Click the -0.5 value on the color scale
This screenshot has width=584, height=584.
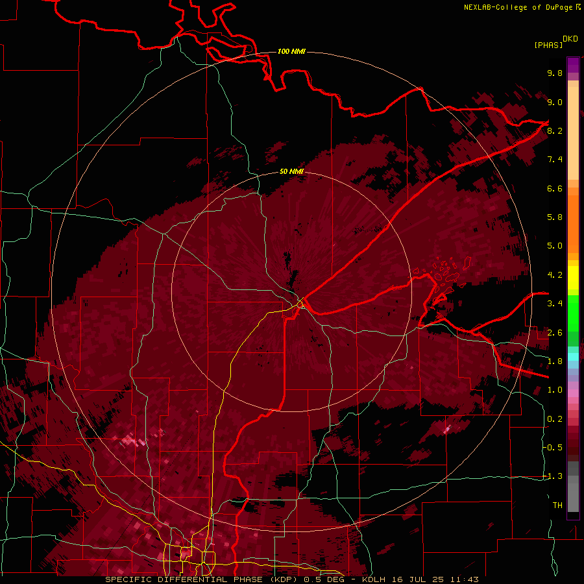[553, 448]
